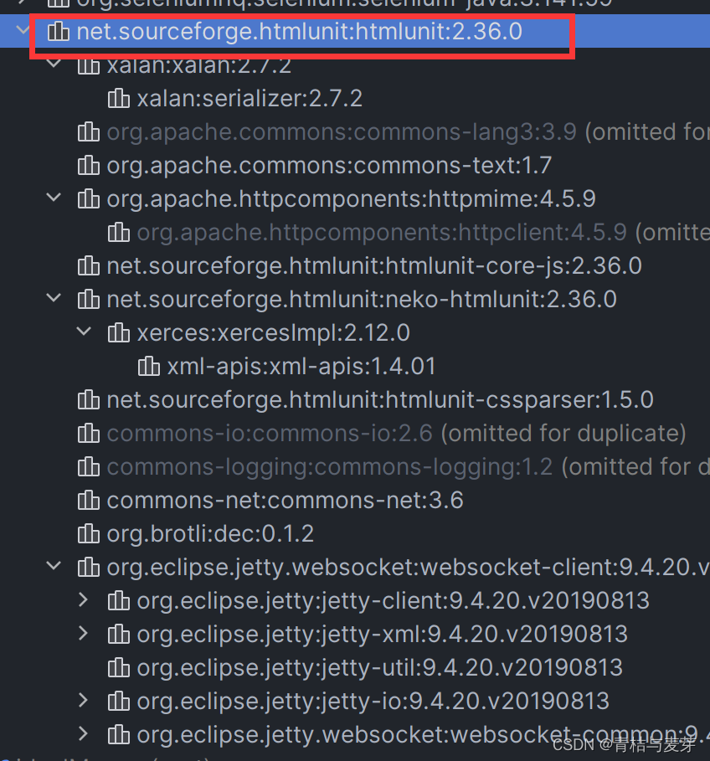Select websocket-client:9.4.20 row
Screen dimensions: 710x761
[355, 568]
